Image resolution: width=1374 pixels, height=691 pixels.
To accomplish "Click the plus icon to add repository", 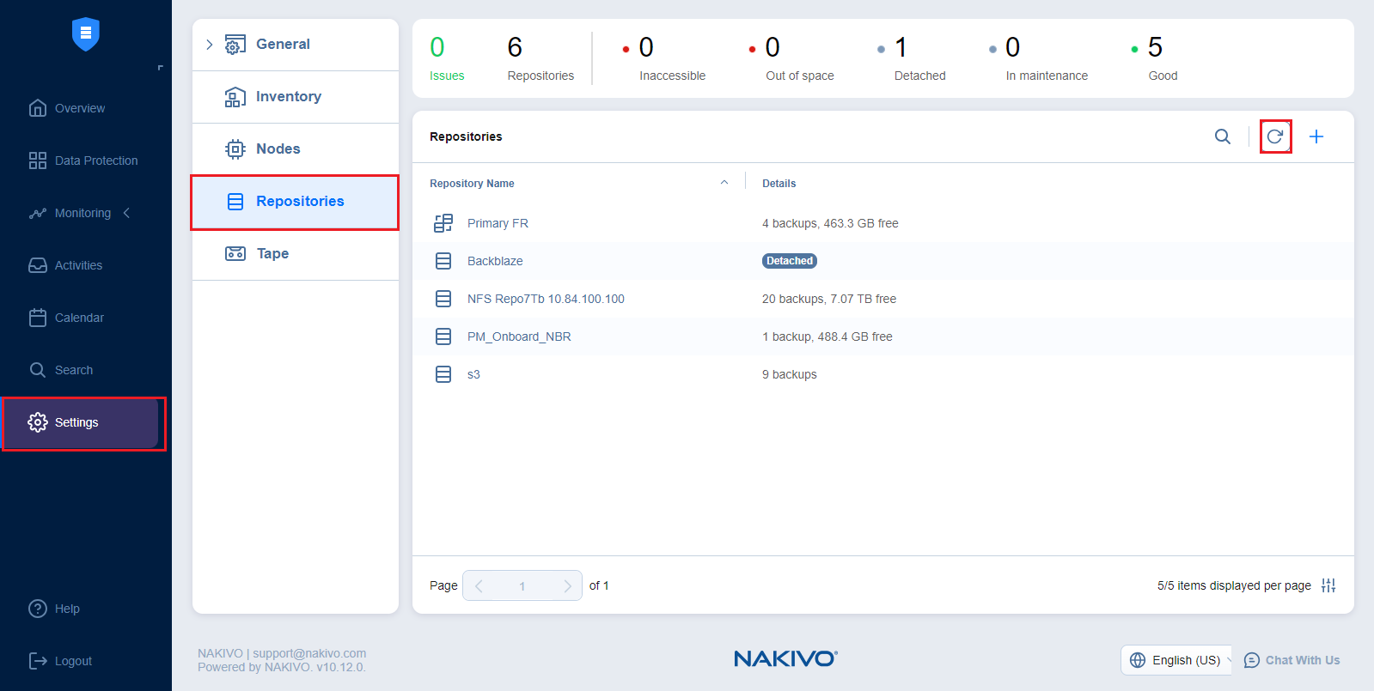I will 1316,136.
